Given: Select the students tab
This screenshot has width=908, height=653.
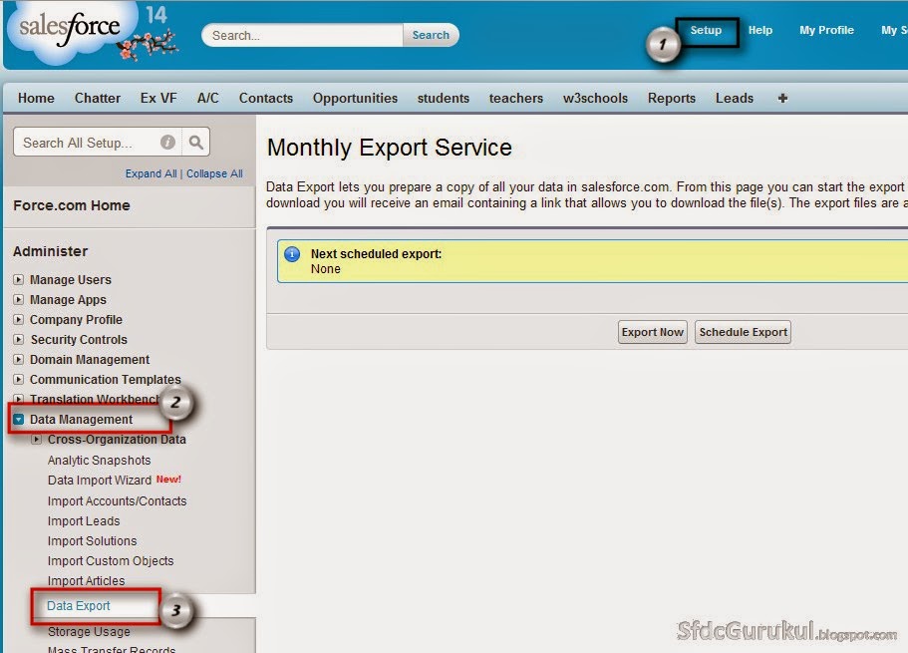Looking at the screenshot, I should 443,98.
